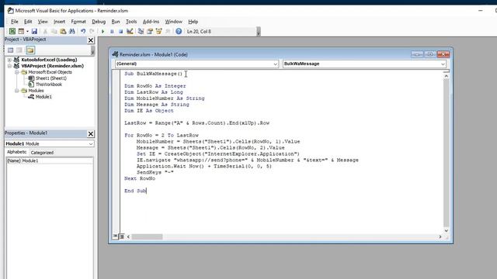This screenshot has width=497, height=279.
Task: Open Project Explorer from the toolbar icon
Action: [141, 31]
